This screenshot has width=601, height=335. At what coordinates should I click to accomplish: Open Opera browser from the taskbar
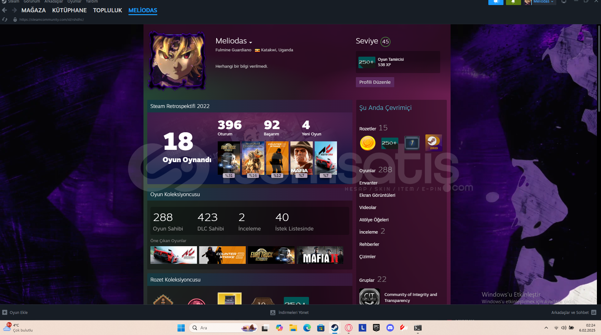point(349,328)
